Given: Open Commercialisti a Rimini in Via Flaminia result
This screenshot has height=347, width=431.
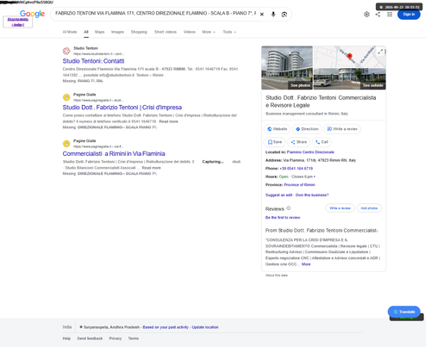Looking at the screenshot, I should pos(114,153).
